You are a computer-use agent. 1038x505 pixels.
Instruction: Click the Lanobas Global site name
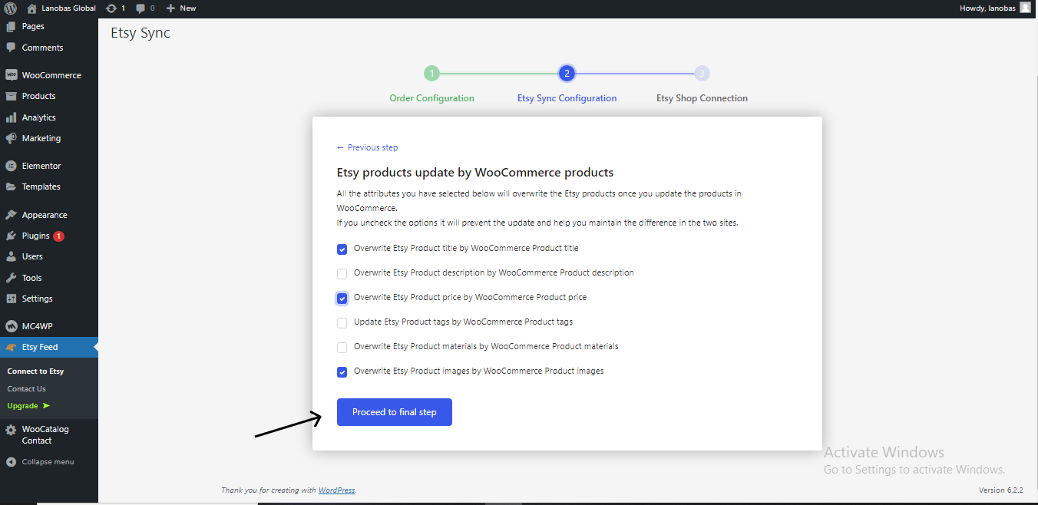point(69,8)
